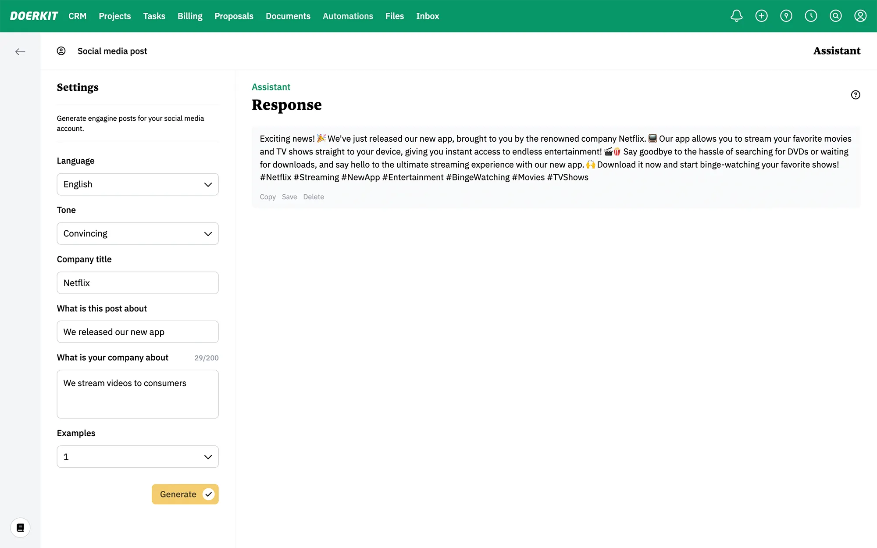The image size is (877, 548).
Task: Click Copy under the response
Action: click(267, 197)
